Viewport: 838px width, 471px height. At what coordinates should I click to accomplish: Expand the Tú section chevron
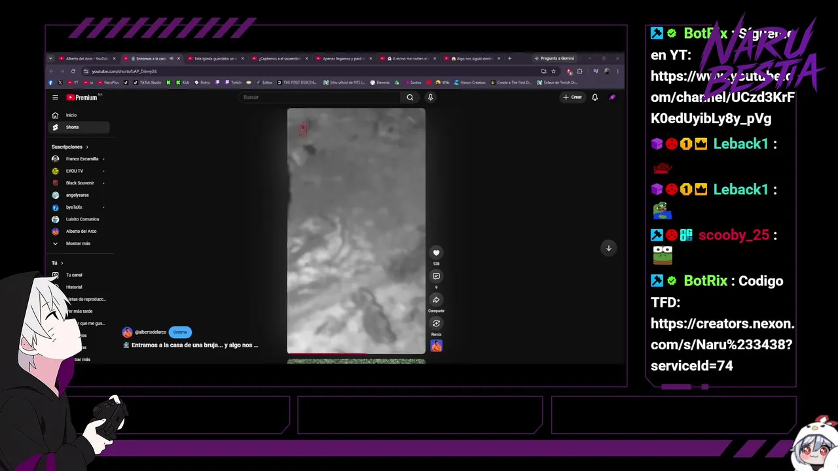[x=62, y=263]
